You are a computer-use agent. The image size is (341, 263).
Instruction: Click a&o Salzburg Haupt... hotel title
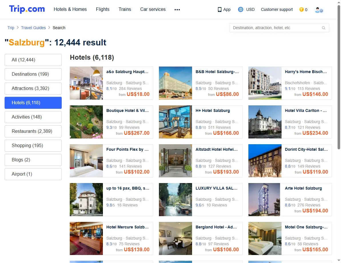(x=127, y=72)
